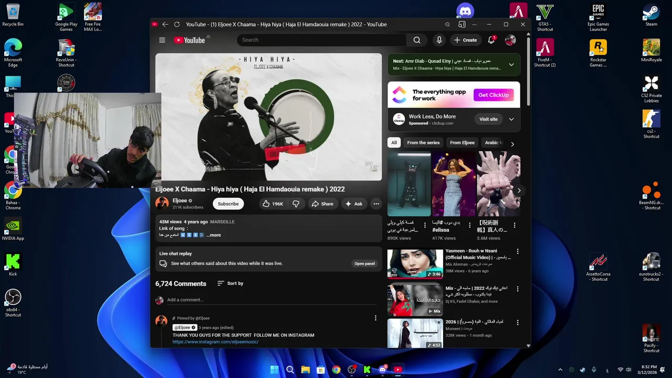
Task: Click the search magnifier button
Action: [417, 40]
